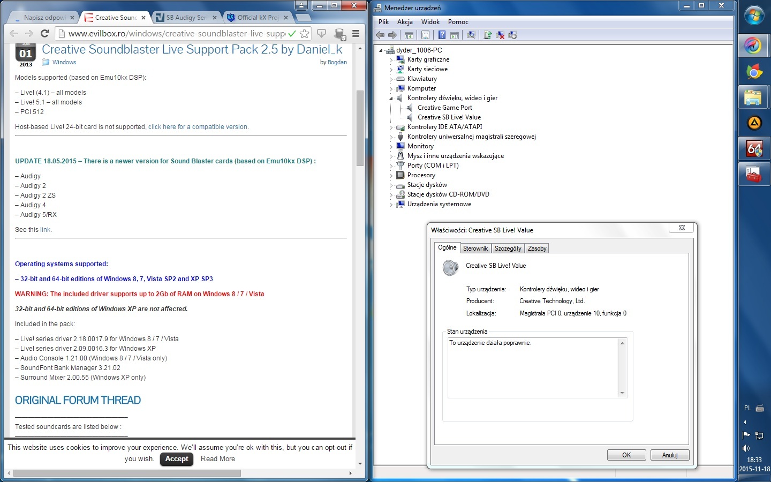Switch to Zasoby tab
Image resolution: width=771 pixels, height=482 pixels.
tap(537, 248)
